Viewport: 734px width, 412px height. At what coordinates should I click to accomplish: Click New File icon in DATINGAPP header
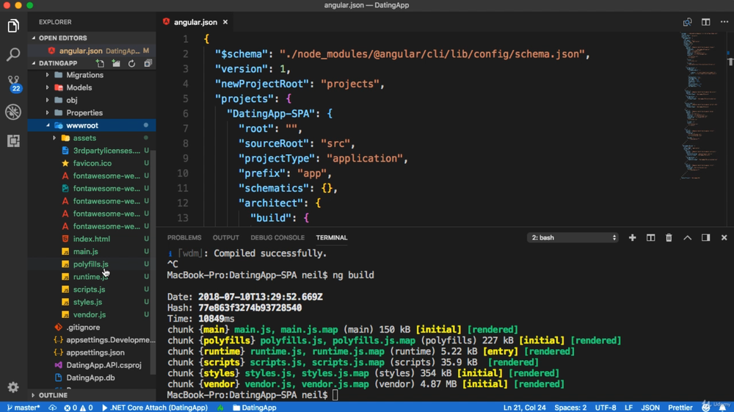(x=100, y=63)
